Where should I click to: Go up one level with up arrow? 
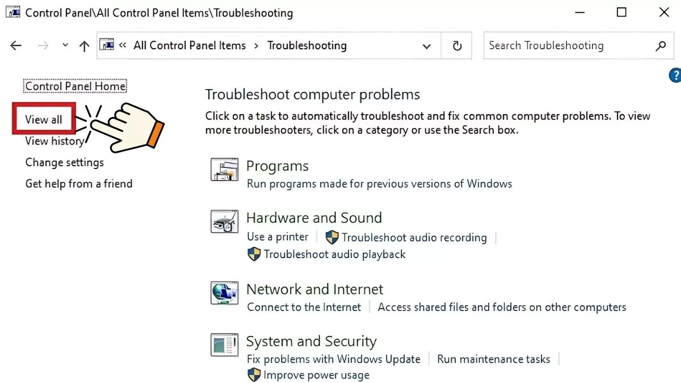(85, 46)
